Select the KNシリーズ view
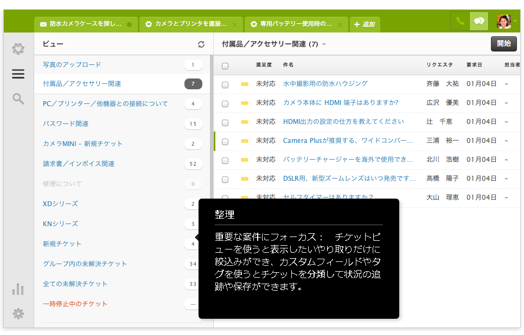This screenshot has height=335, width=524. (60, 224)
